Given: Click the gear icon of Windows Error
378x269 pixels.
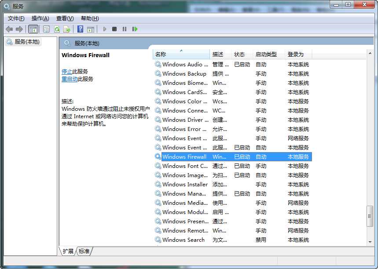Looking at the screenshot, I should (158, 129).
